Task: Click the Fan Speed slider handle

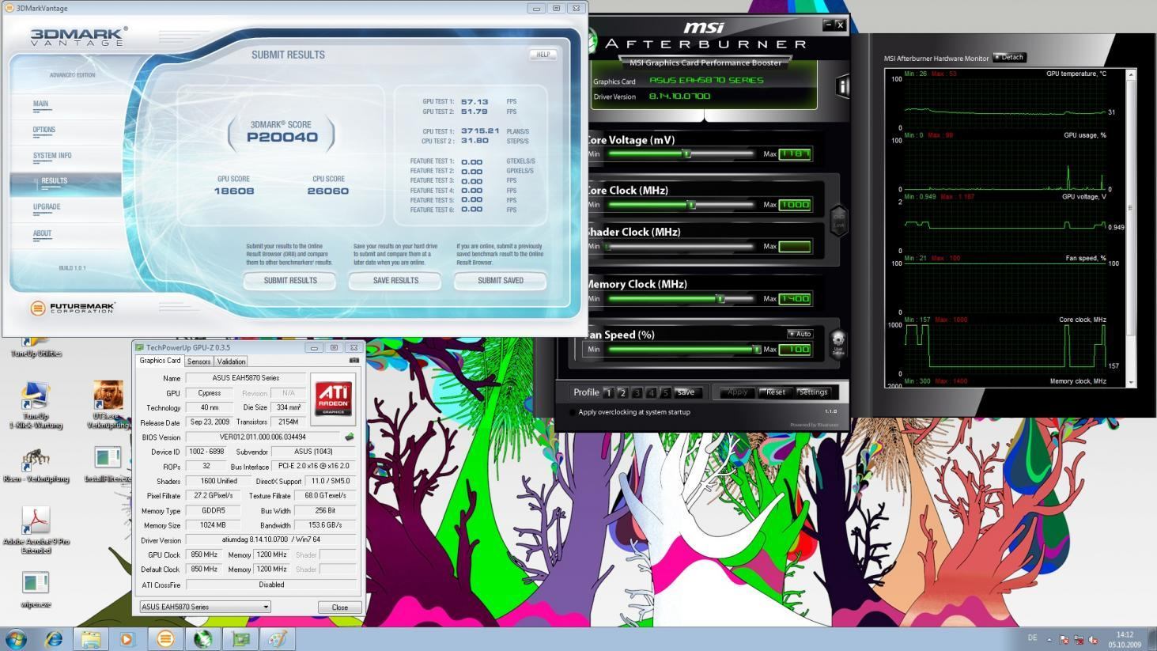Action: (756, 349)
